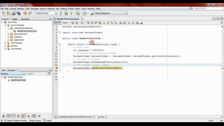This screenshot has width=224, height=126.
Task: Toggle Show Inner Classes filter
Action: (x=23, y=116)
